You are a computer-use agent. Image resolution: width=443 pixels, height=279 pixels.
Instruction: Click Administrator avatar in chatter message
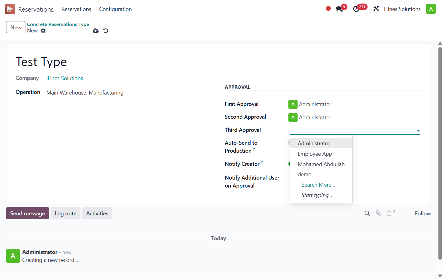click(13, 256)
